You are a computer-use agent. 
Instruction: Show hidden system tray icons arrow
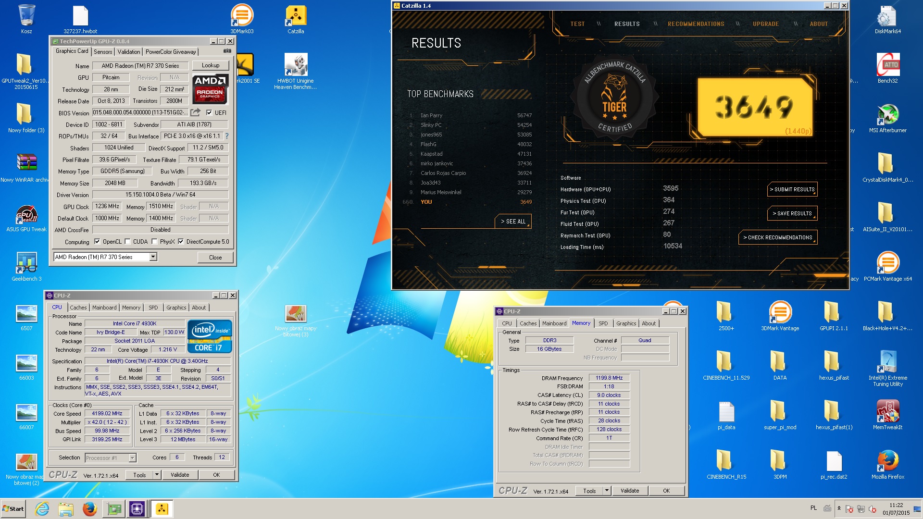point(839,508)
